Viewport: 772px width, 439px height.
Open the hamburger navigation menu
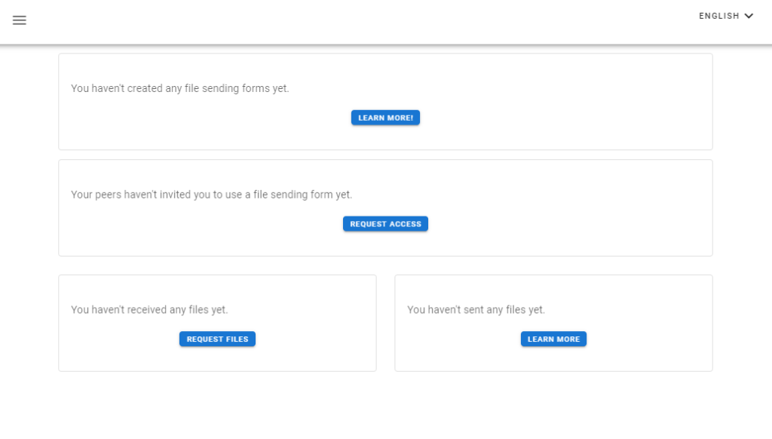[x=20, y=20]
